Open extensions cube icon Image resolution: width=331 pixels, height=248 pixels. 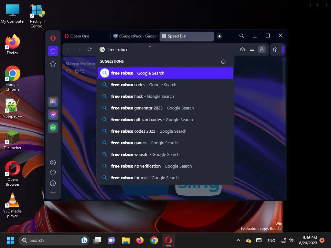[275, 49]
